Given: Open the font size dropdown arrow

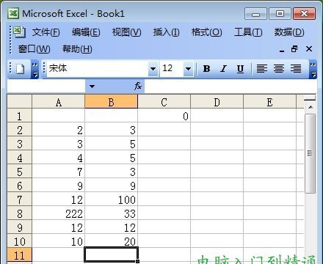Looking at the screenshot, I should 188,69.
